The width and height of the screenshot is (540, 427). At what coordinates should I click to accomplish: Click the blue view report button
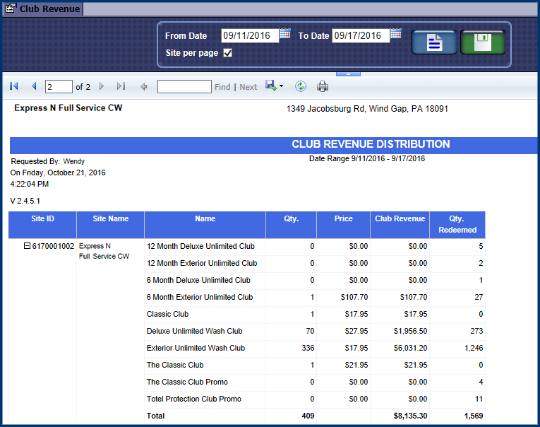(x=433, y=43)
